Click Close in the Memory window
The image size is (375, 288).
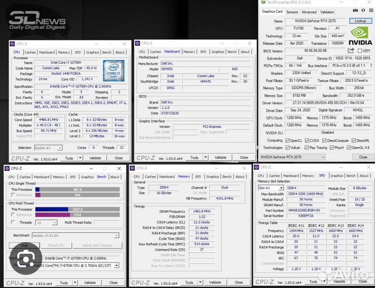click(x=238, y=282)
